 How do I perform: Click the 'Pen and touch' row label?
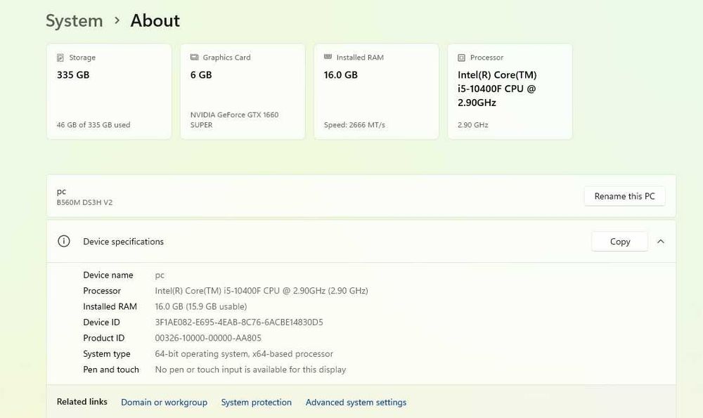pyautogui.click(x=111, y=370)
